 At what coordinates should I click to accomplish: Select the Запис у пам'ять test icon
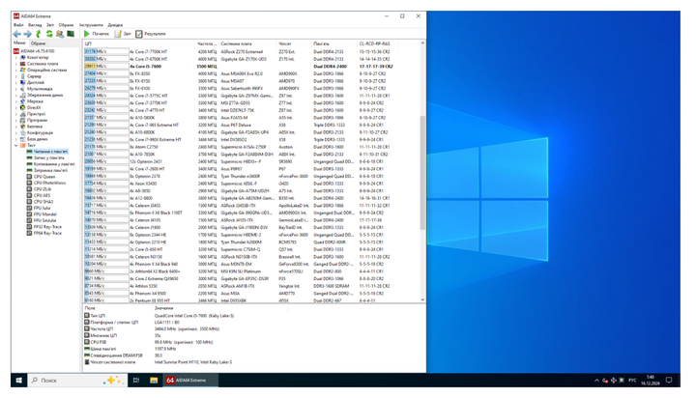[29, 158]
